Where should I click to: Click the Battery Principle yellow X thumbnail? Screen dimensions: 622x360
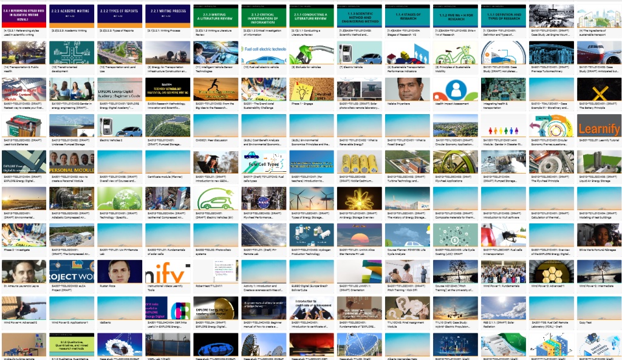coord(598,89)
